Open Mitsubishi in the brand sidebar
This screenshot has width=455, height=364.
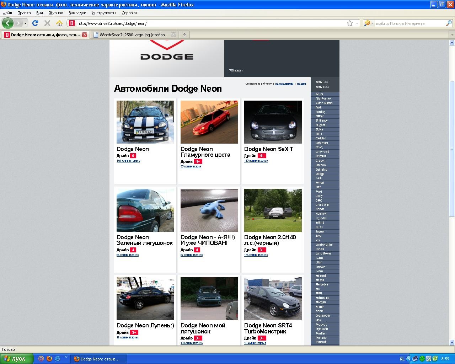tap(322, 298)
